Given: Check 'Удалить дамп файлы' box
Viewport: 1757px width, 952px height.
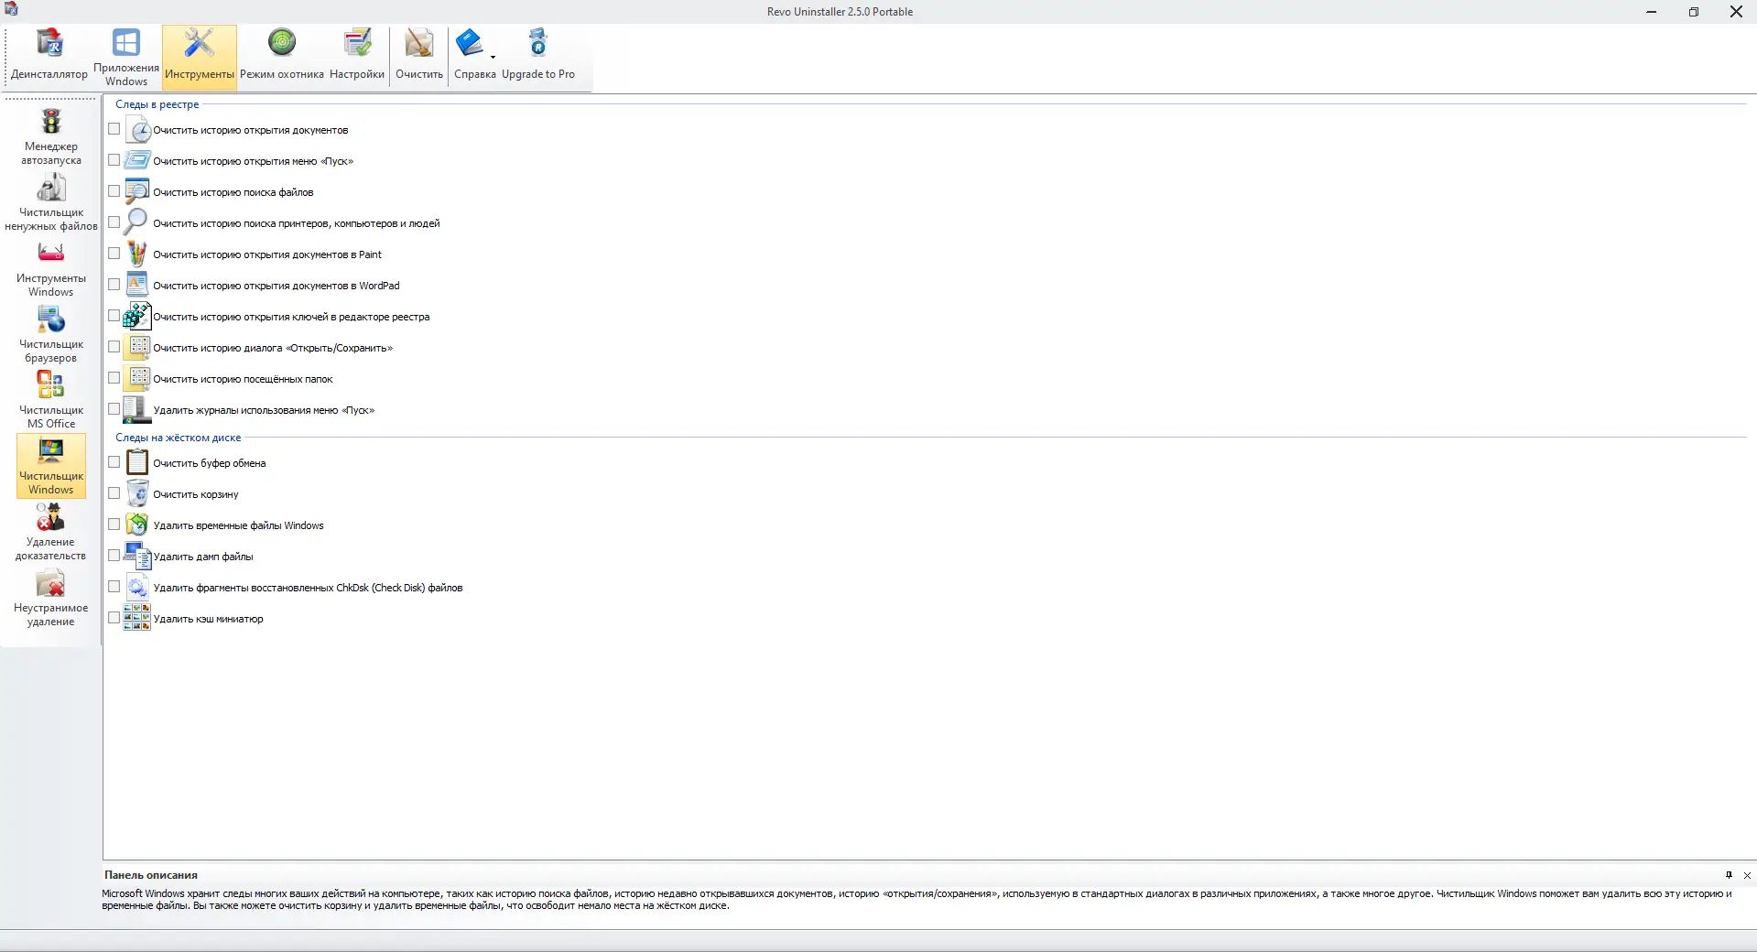Looking at the screenshot, I should (x=114, y=556).
